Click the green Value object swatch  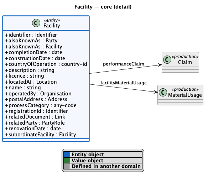click(67, 160)
